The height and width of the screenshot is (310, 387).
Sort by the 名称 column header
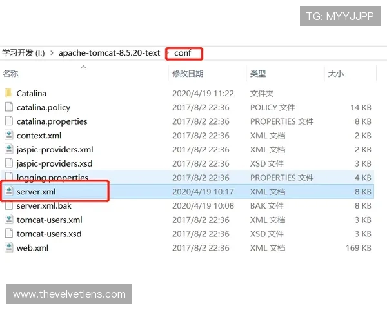[10, 74]
